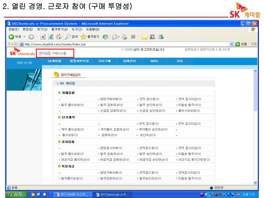Go back with the 뒤로 arrow icon
264x198 pixels.
pyautogui.click(x=11, y=37)
